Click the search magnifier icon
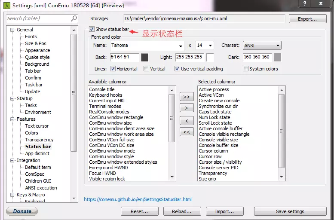Screen dimensions: 334x220 click(x=74, y=18)
